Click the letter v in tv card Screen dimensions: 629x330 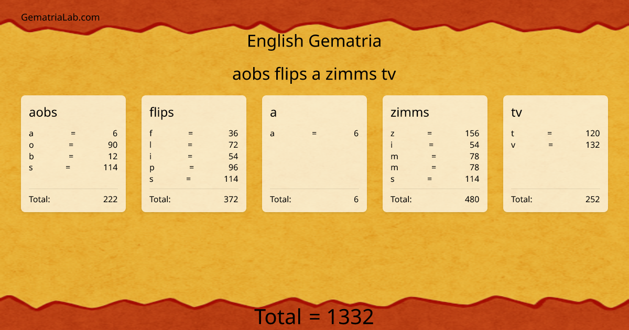point(513,145)
